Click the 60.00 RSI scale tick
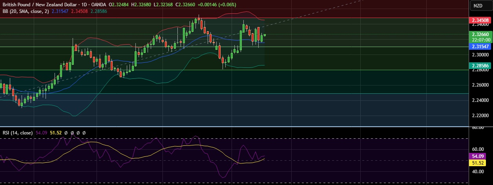This screenshot has height=185, width=493. click(x=478, y=149)
